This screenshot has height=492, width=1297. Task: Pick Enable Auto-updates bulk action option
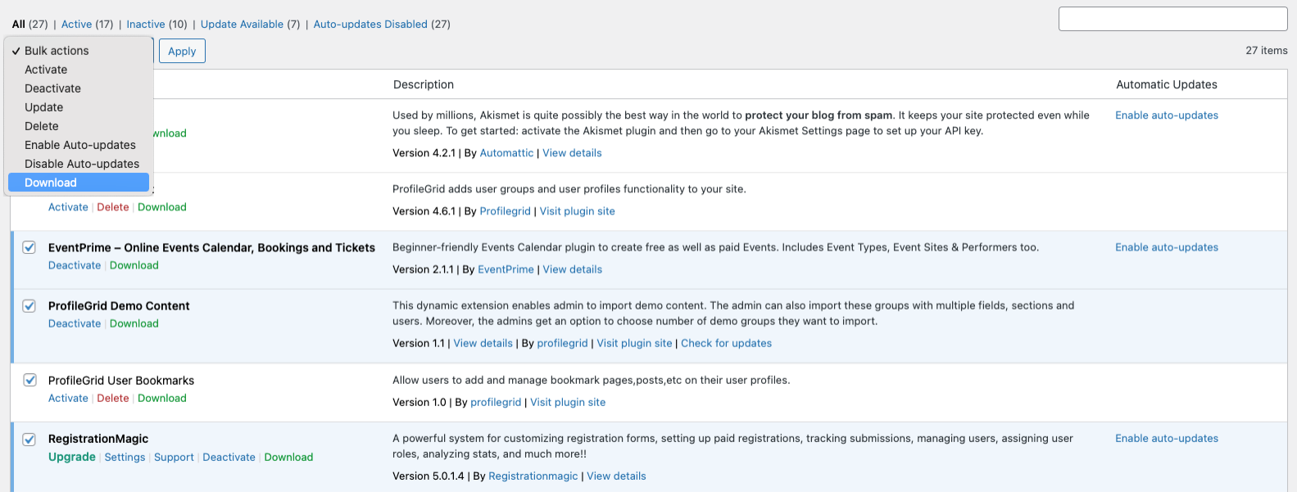(x=80, y=145)
